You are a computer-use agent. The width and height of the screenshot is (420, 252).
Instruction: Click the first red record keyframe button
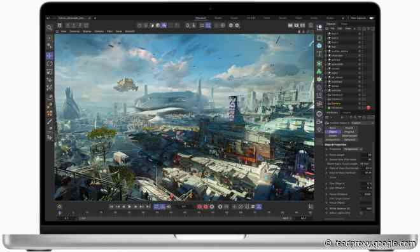[x=199, y=206]
